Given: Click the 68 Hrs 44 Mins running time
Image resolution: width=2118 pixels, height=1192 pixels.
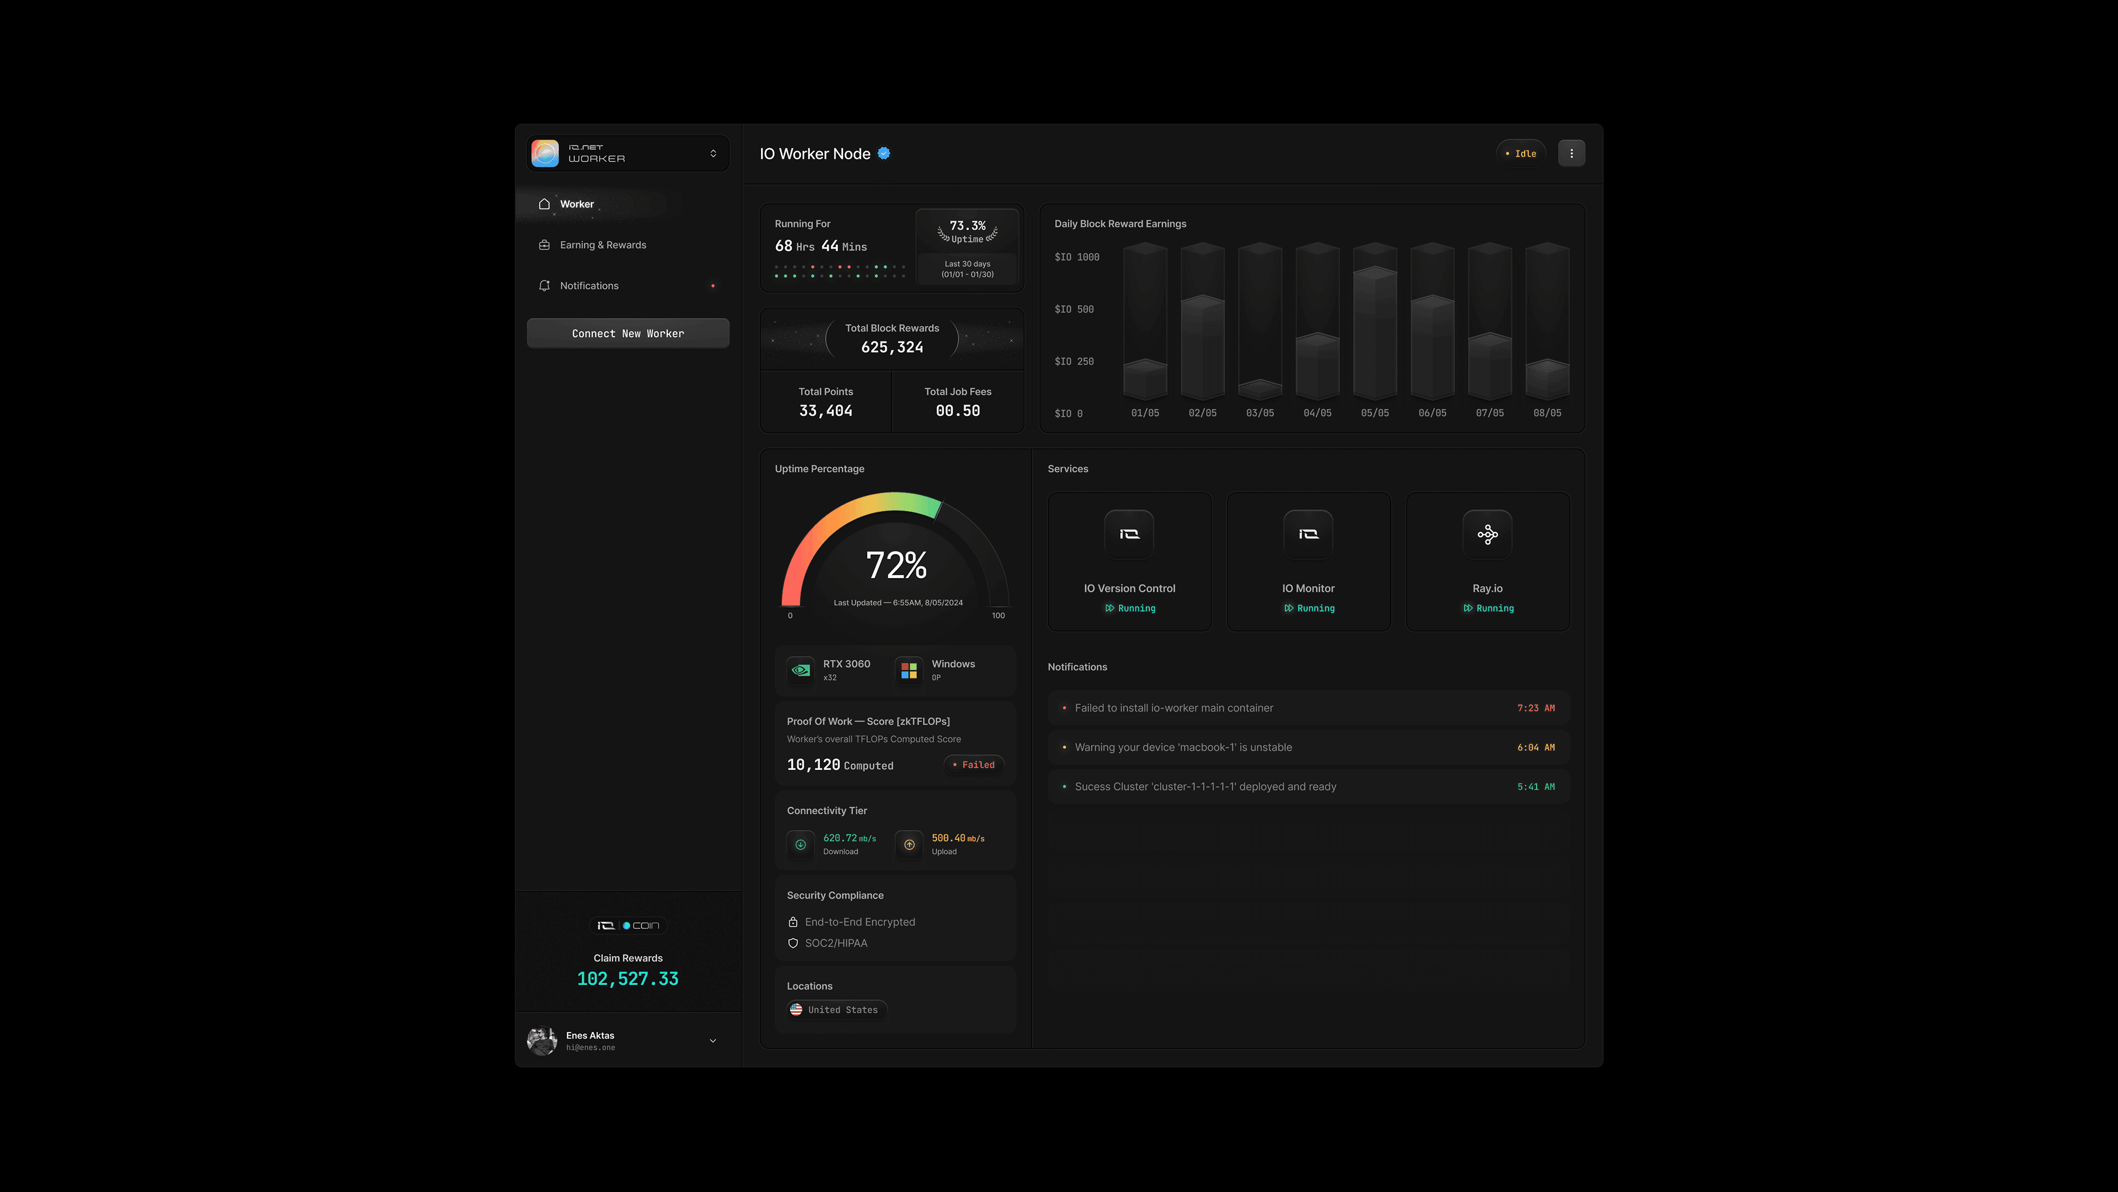Looking at the screenshot, I should tap(821, 246).
